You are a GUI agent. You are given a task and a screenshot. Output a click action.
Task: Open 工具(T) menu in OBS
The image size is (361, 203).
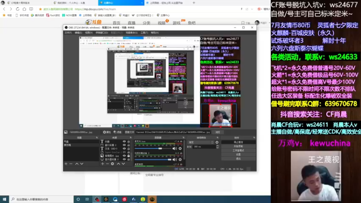click(144, 32)
